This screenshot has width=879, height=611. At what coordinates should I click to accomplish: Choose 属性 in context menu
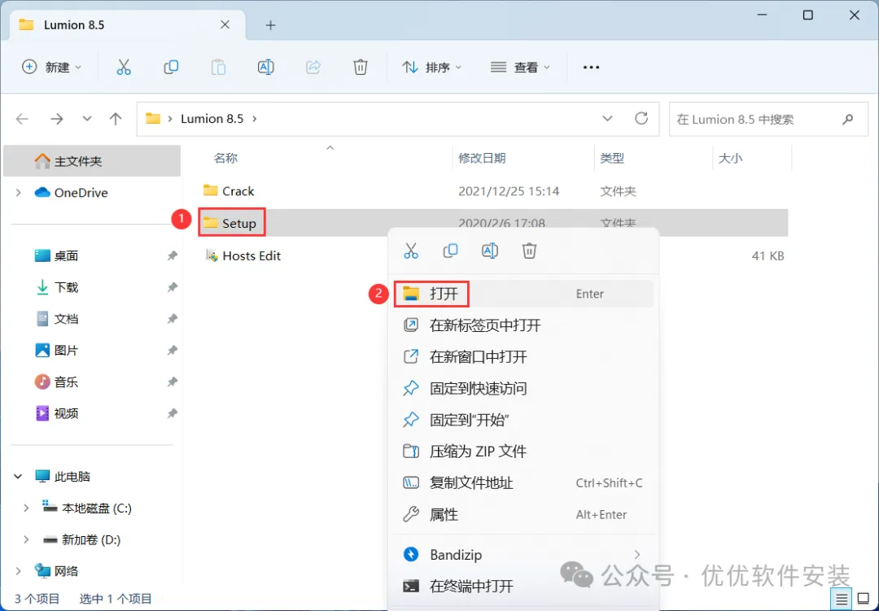[523, 514]
